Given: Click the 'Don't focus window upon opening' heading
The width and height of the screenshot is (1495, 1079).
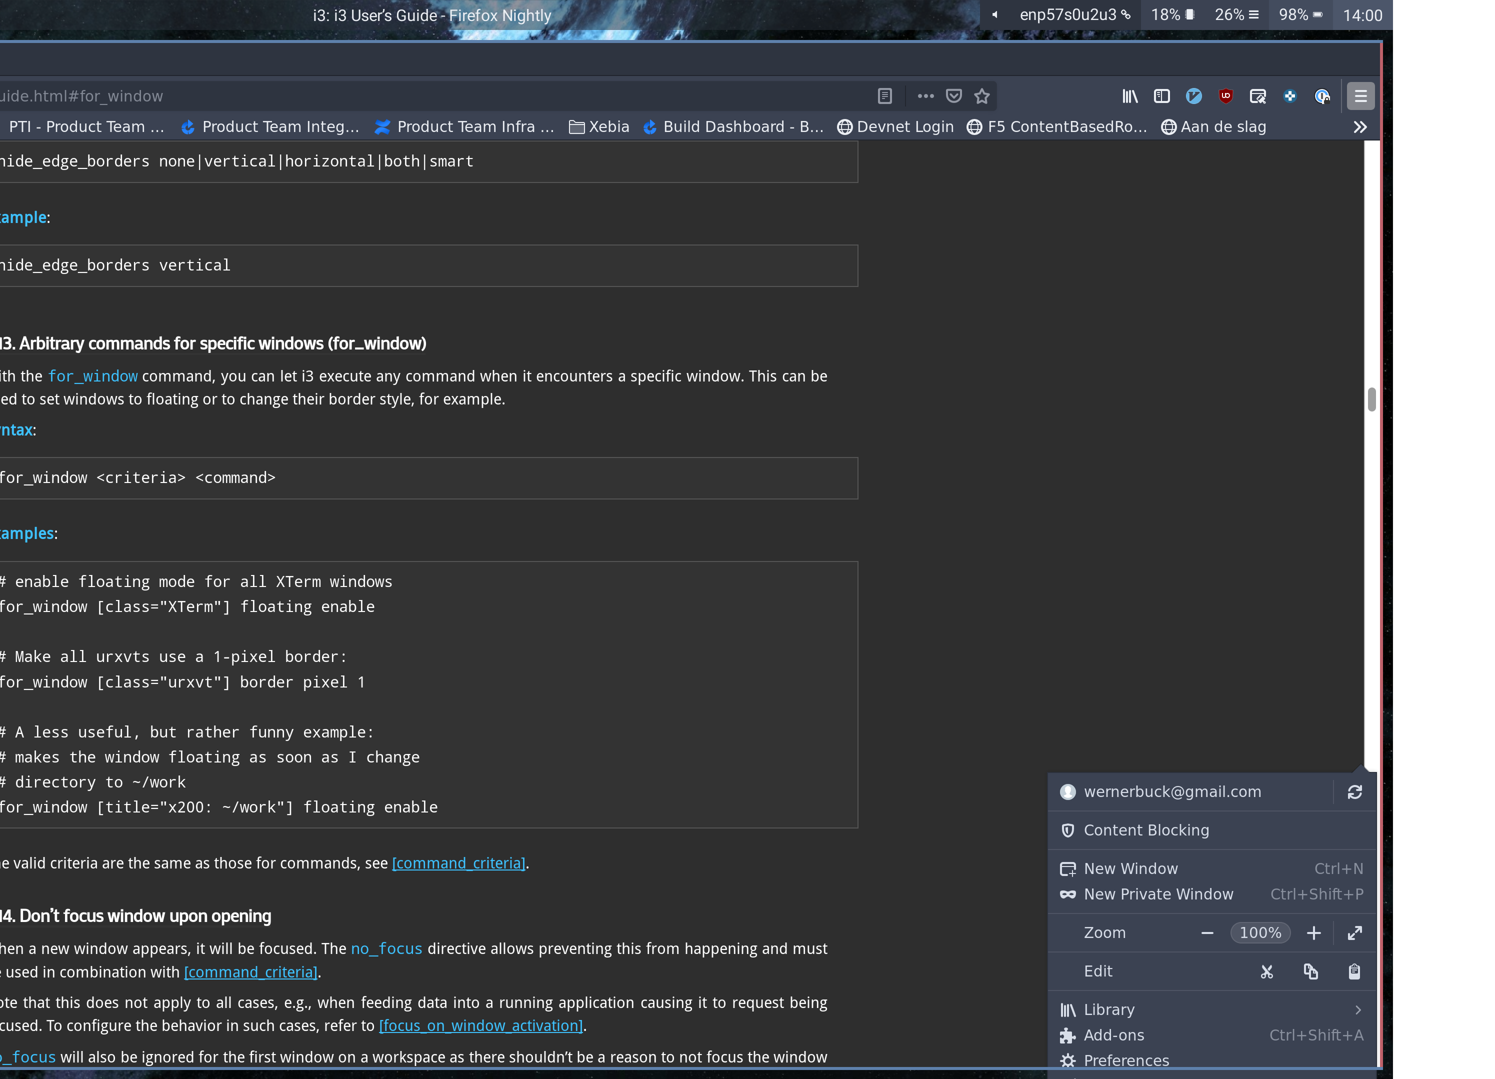Looking at the screenshot, I should tap(136, 916).
